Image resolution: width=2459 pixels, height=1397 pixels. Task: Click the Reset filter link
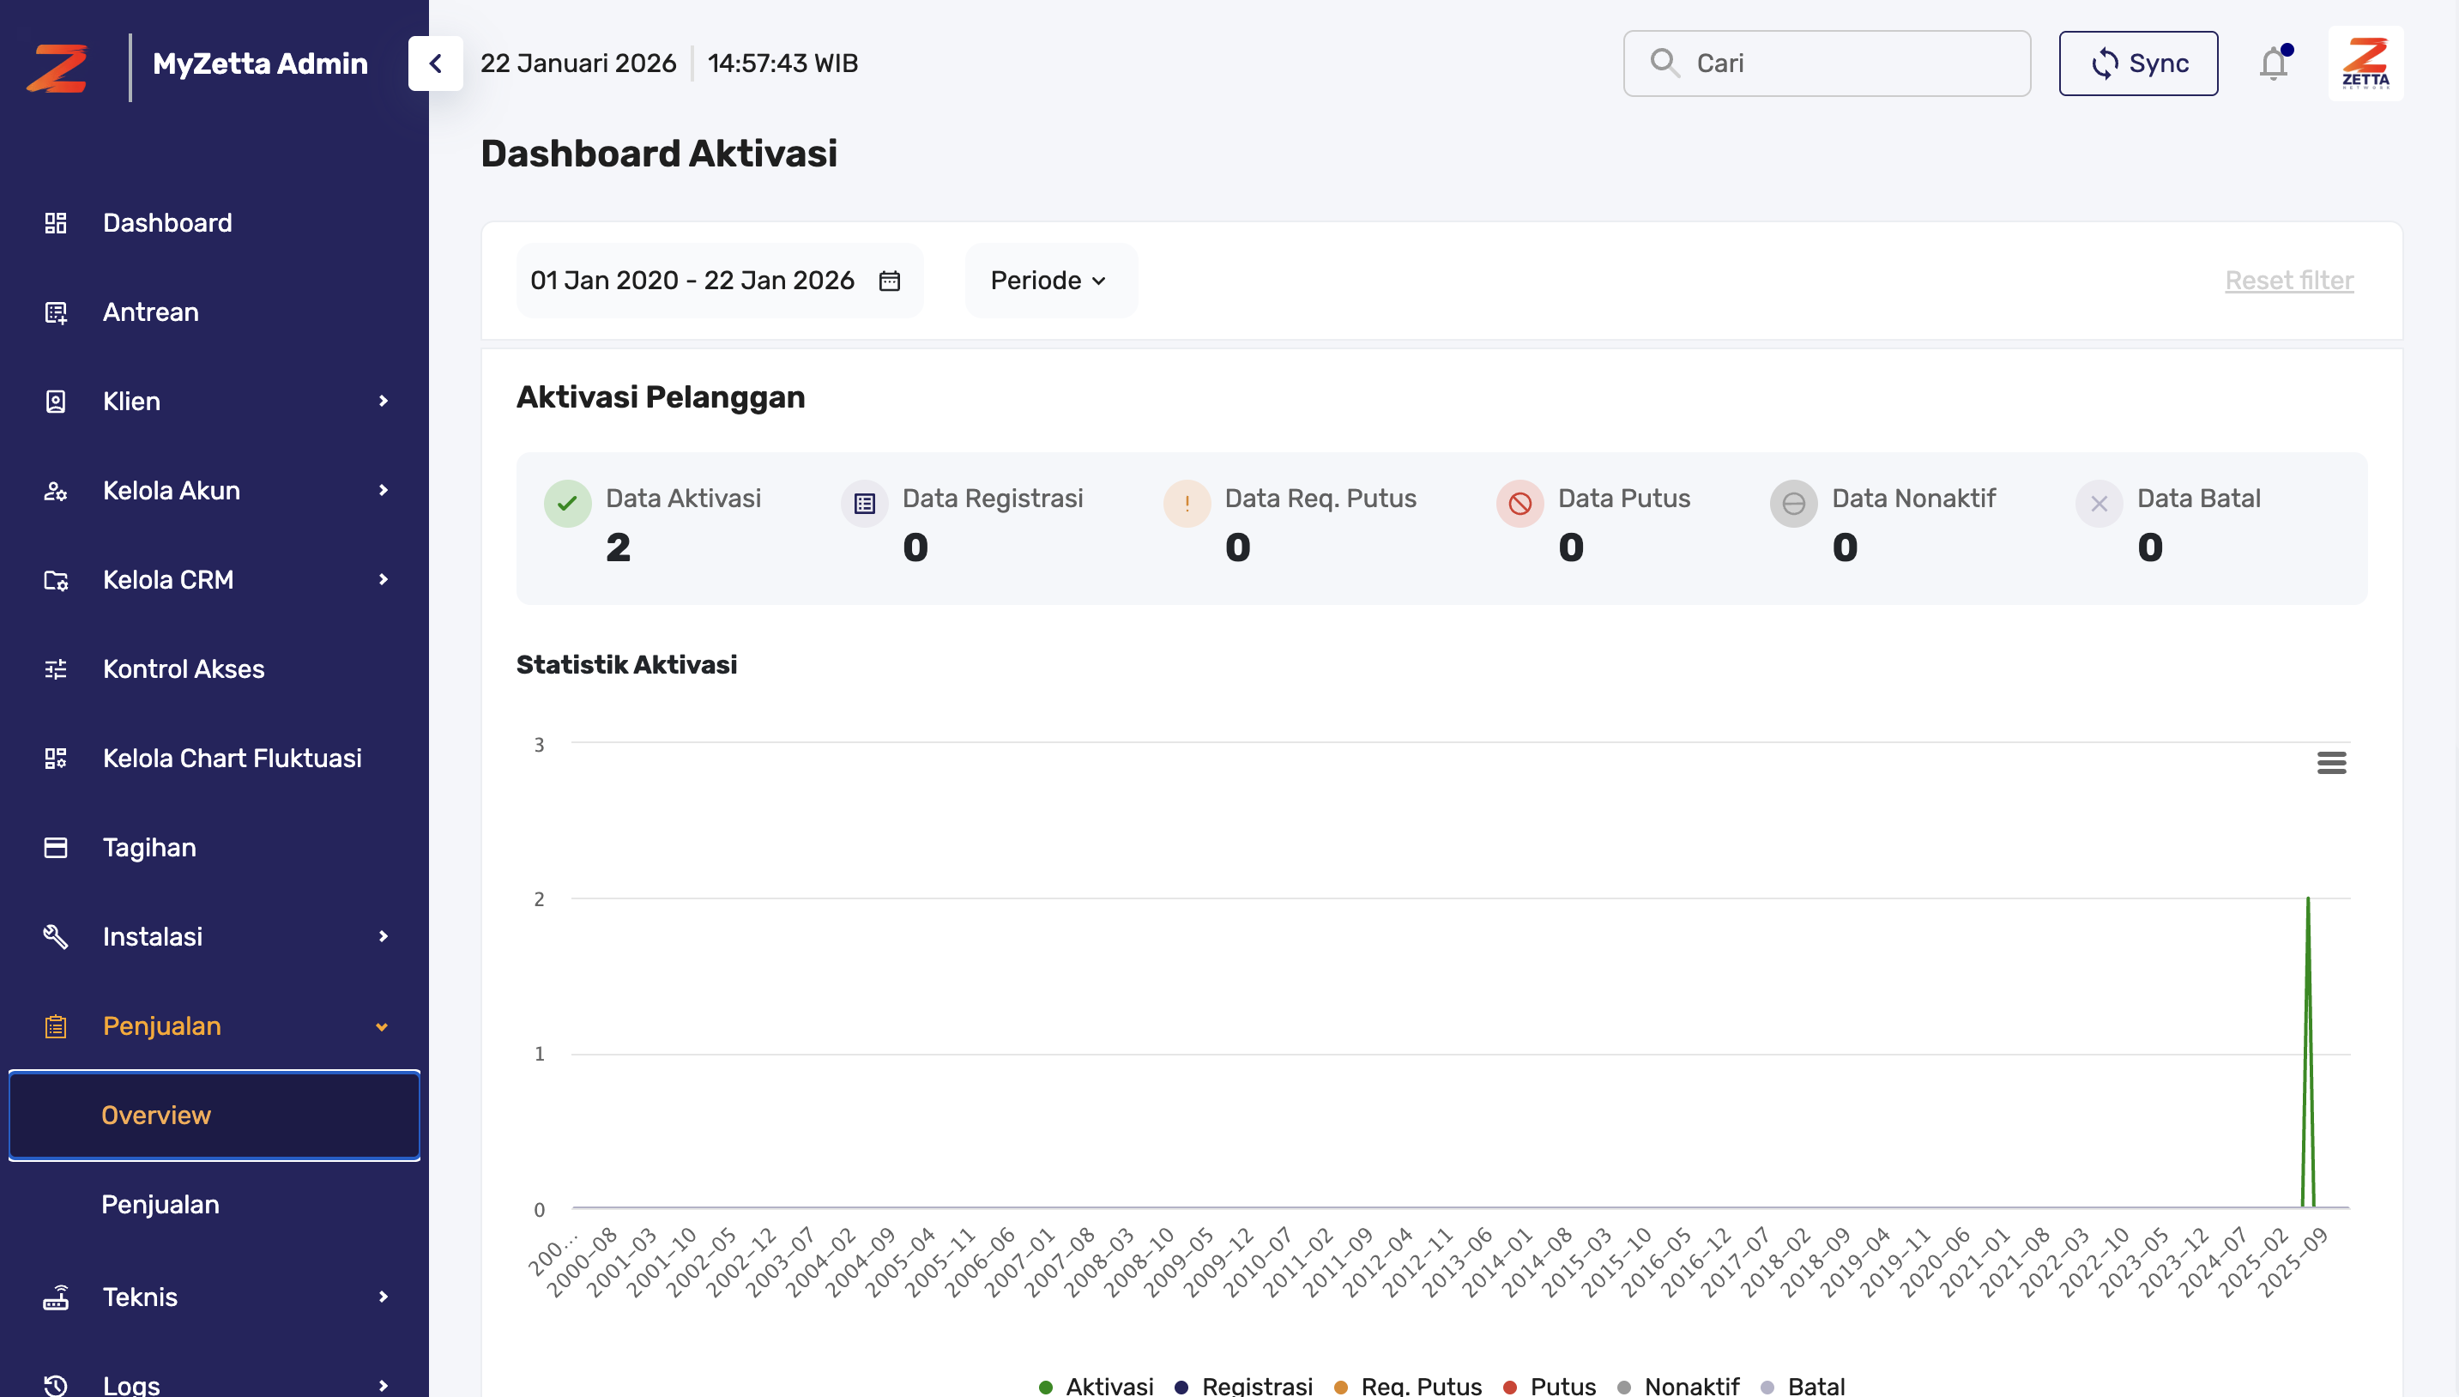[2289, 280]
